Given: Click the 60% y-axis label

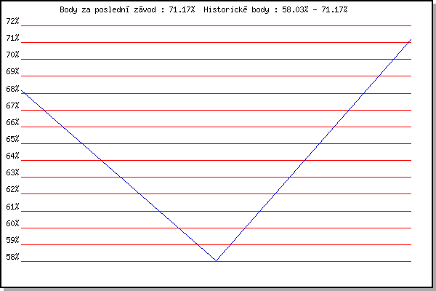Looking at the screenshot, I should [x=12, y=223].
